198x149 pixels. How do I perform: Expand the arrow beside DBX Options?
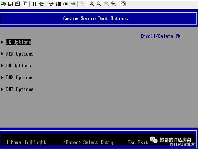[x=3, y=78]
